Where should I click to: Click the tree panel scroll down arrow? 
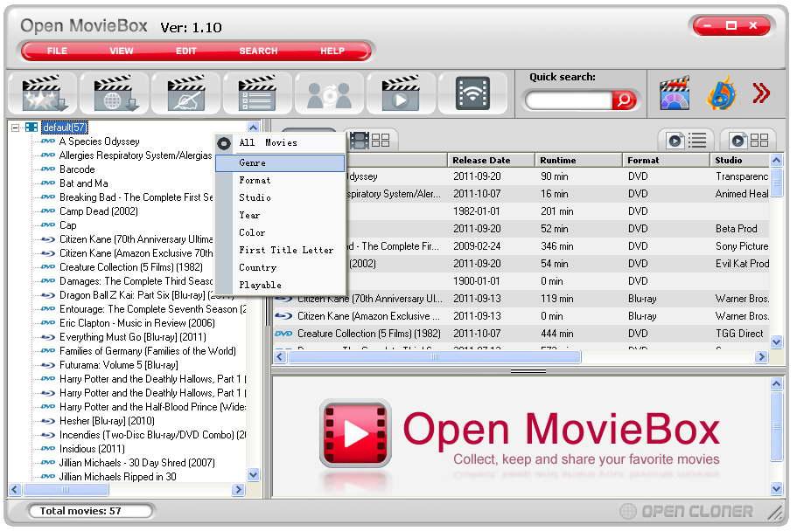click(253, 474)
